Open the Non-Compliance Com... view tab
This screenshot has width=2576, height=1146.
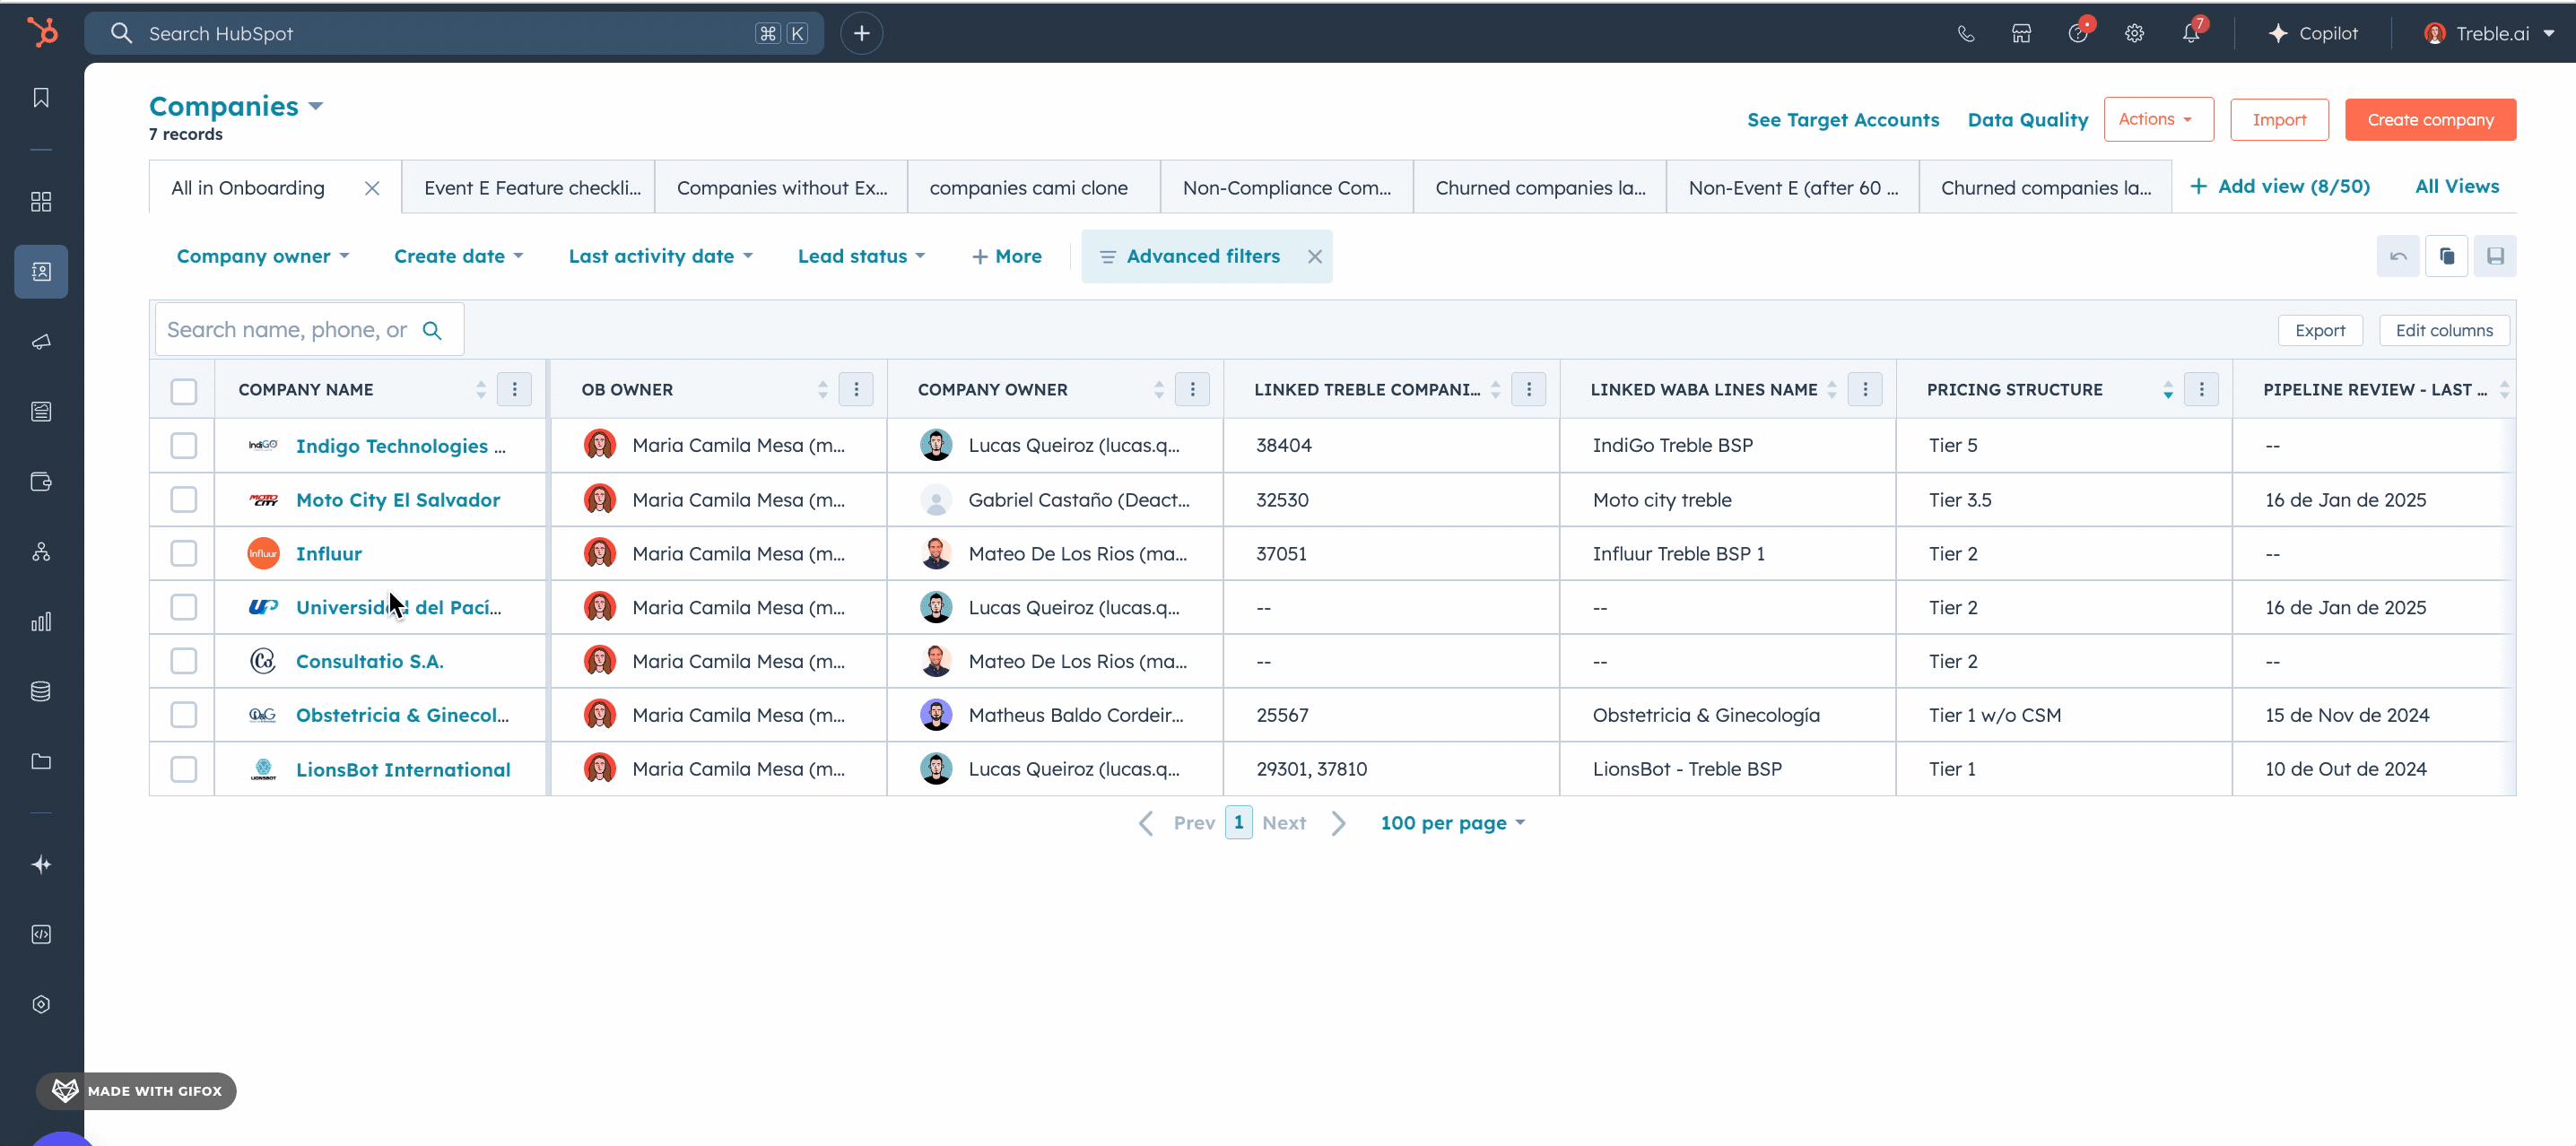[x=1286, y=188]
